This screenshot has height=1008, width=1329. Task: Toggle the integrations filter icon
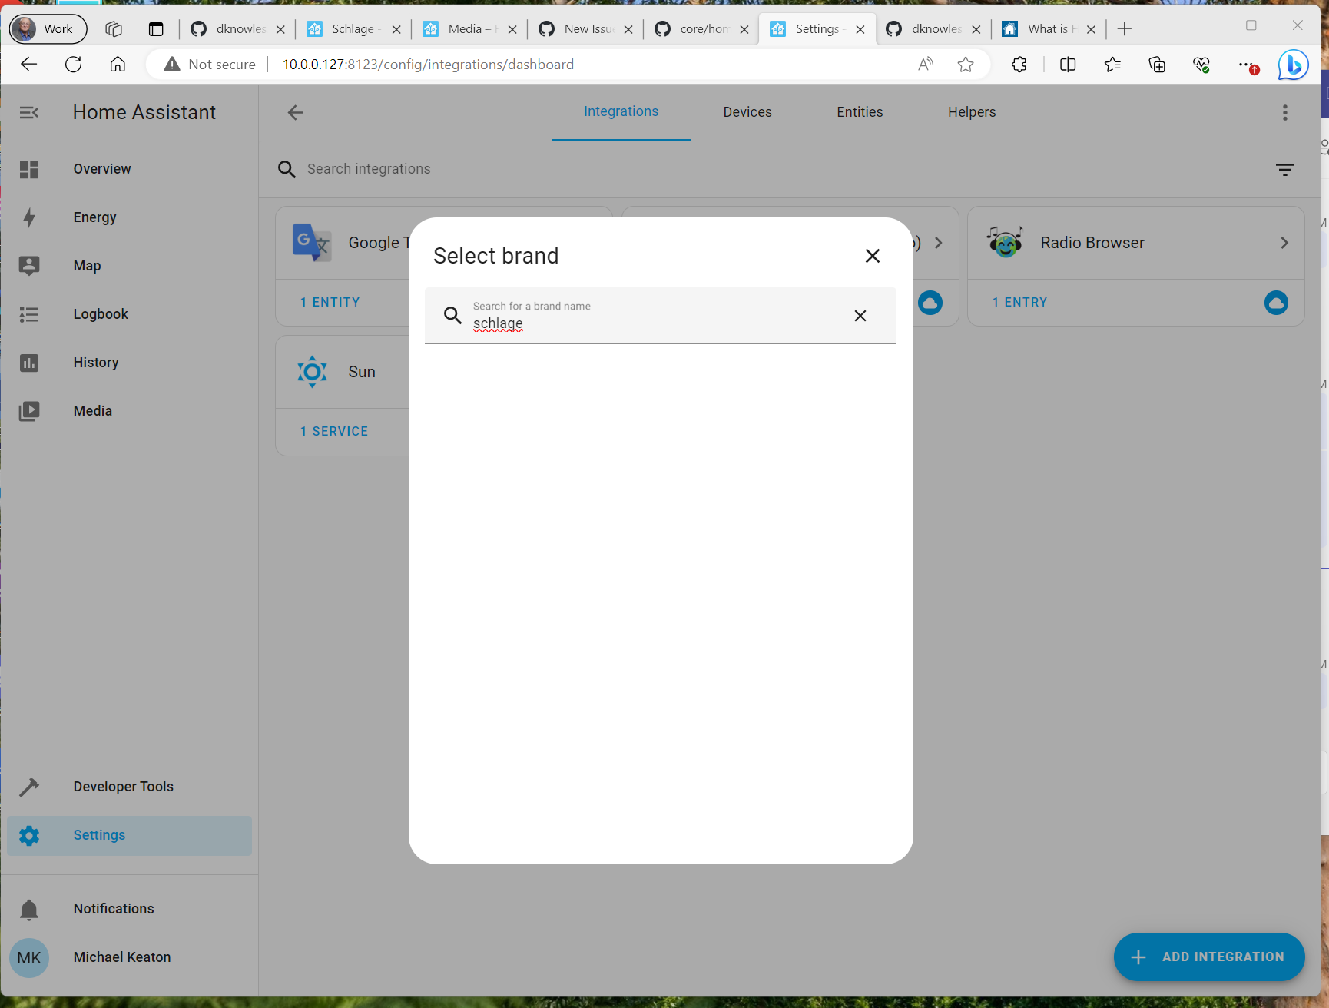click(x=1285, y=169)
